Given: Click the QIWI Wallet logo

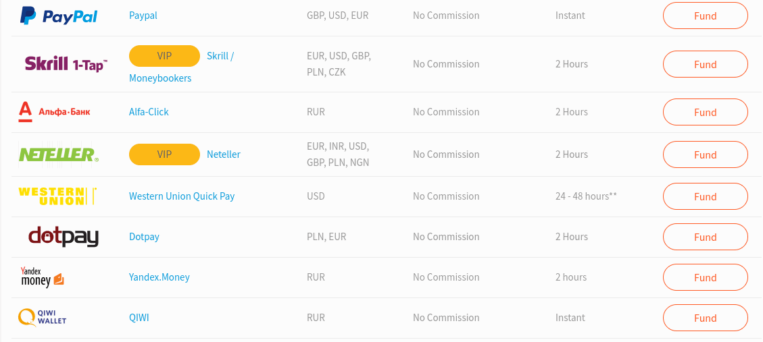Looking at the screenshot, I should [x=43, y=318].
